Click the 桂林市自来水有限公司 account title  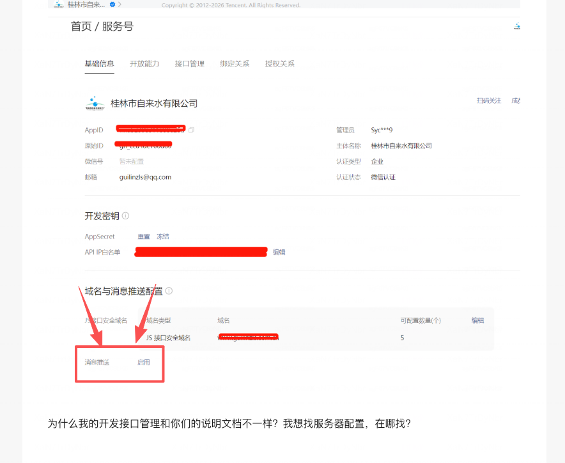[154, 104]
